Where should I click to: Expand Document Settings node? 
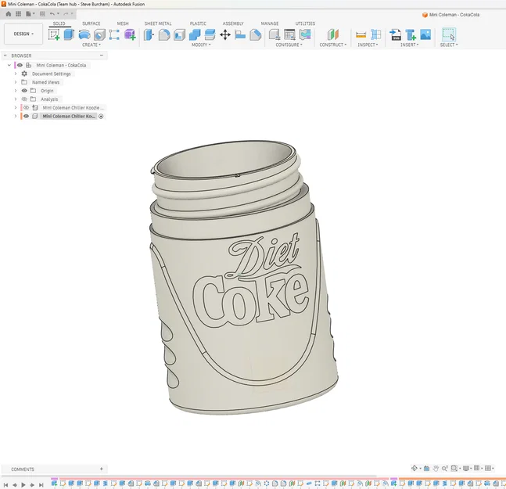16,74
